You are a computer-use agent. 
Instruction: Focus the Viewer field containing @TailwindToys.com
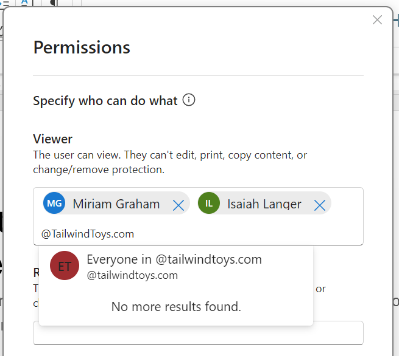point(244,234)
